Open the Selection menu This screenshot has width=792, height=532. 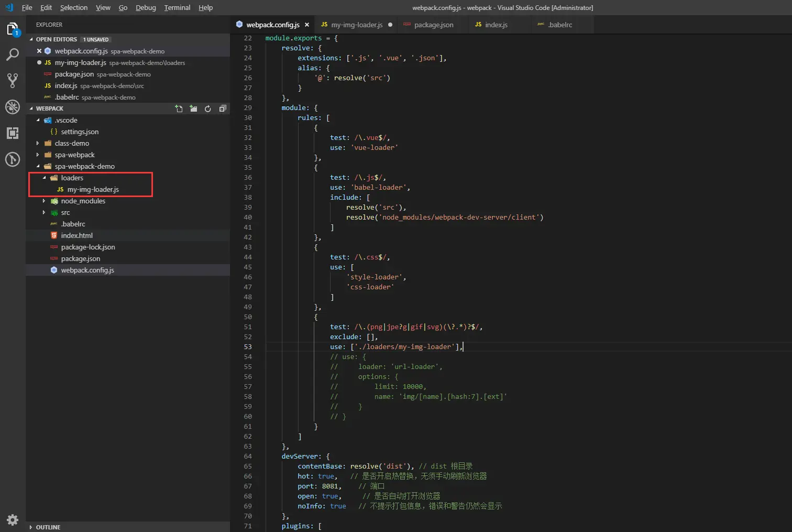tap(73, 8)
